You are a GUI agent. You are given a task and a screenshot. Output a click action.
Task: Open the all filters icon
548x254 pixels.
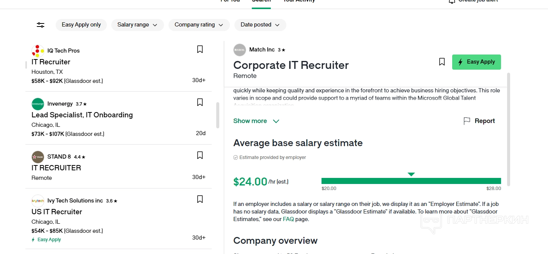(41, 25)
